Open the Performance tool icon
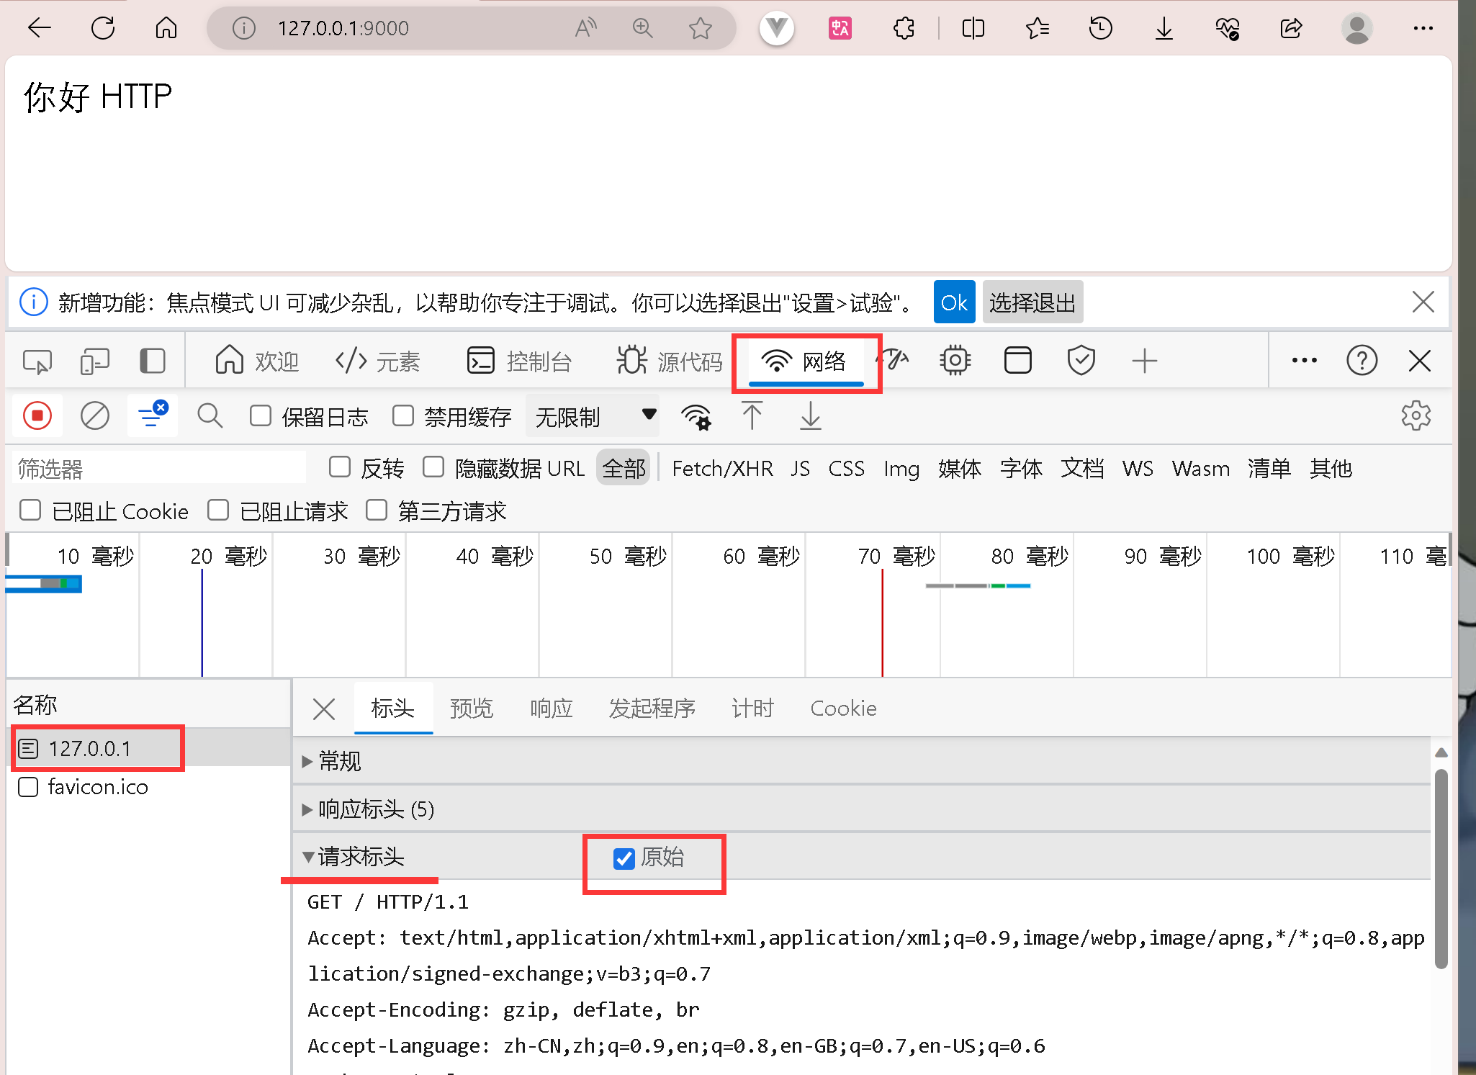The width and height of the screenshot is (1476, 1075). 894,361
